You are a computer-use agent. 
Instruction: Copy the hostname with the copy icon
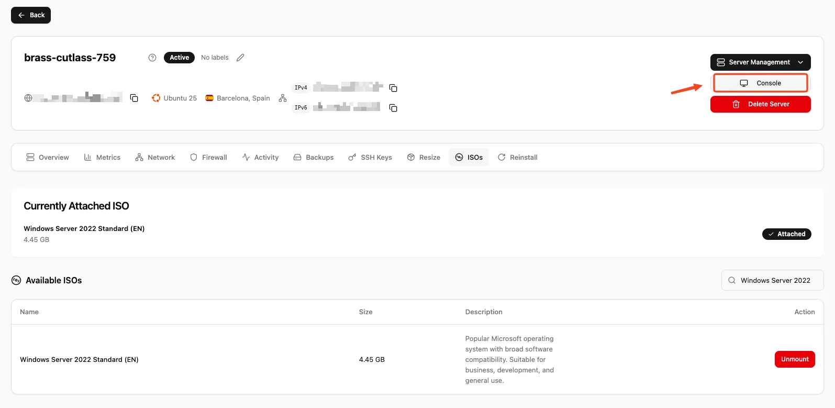click(x=134, y=98)
